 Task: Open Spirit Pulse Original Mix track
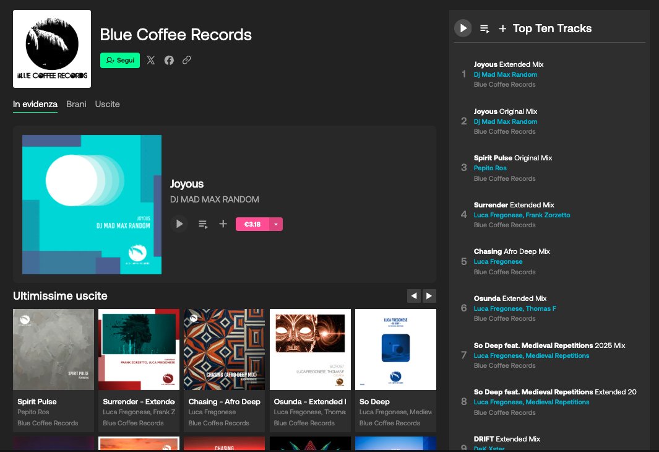coord(513,158)
